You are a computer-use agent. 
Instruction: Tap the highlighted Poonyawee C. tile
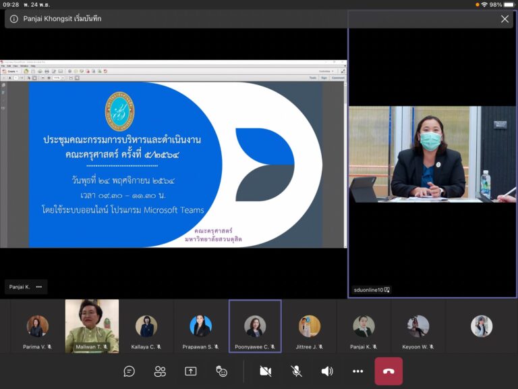255,326
